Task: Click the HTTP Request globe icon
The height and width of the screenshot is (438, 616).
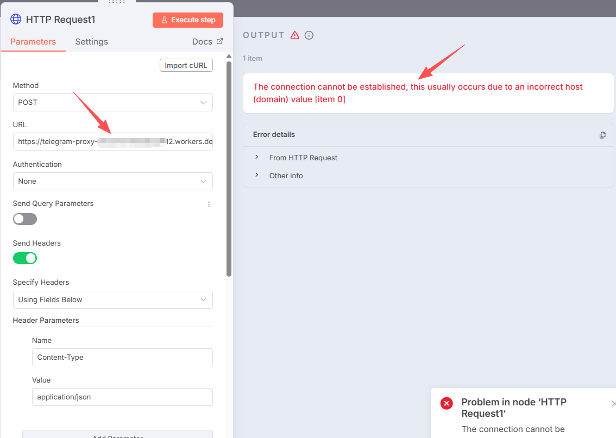Action: [x=16, y=20]
